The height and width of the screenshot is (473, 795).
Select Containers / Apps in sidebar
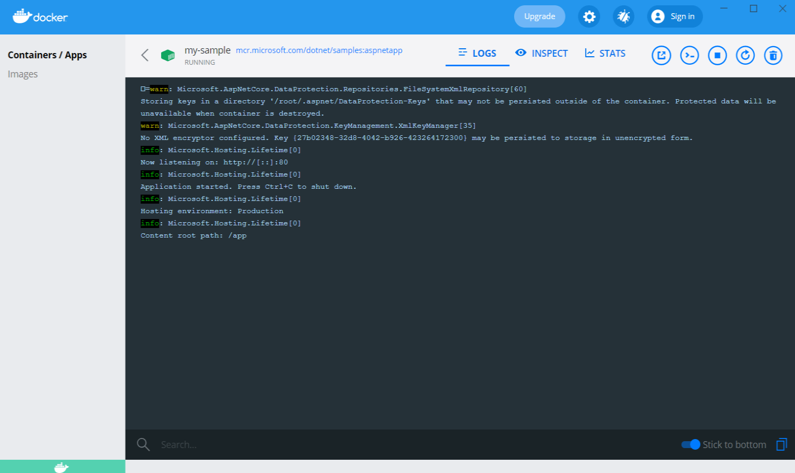(47, 55)
